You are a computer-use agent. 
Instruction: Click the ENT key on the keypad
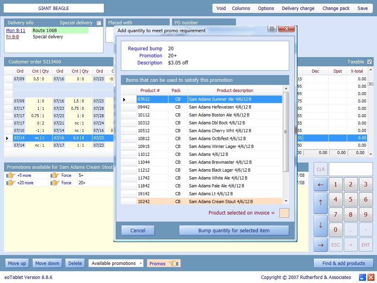366,245
